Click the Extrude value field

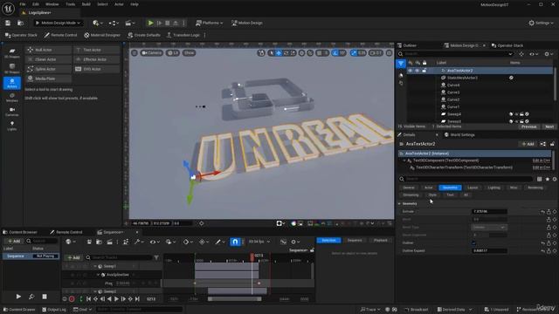pyautogui.click(x=489, y=211)
